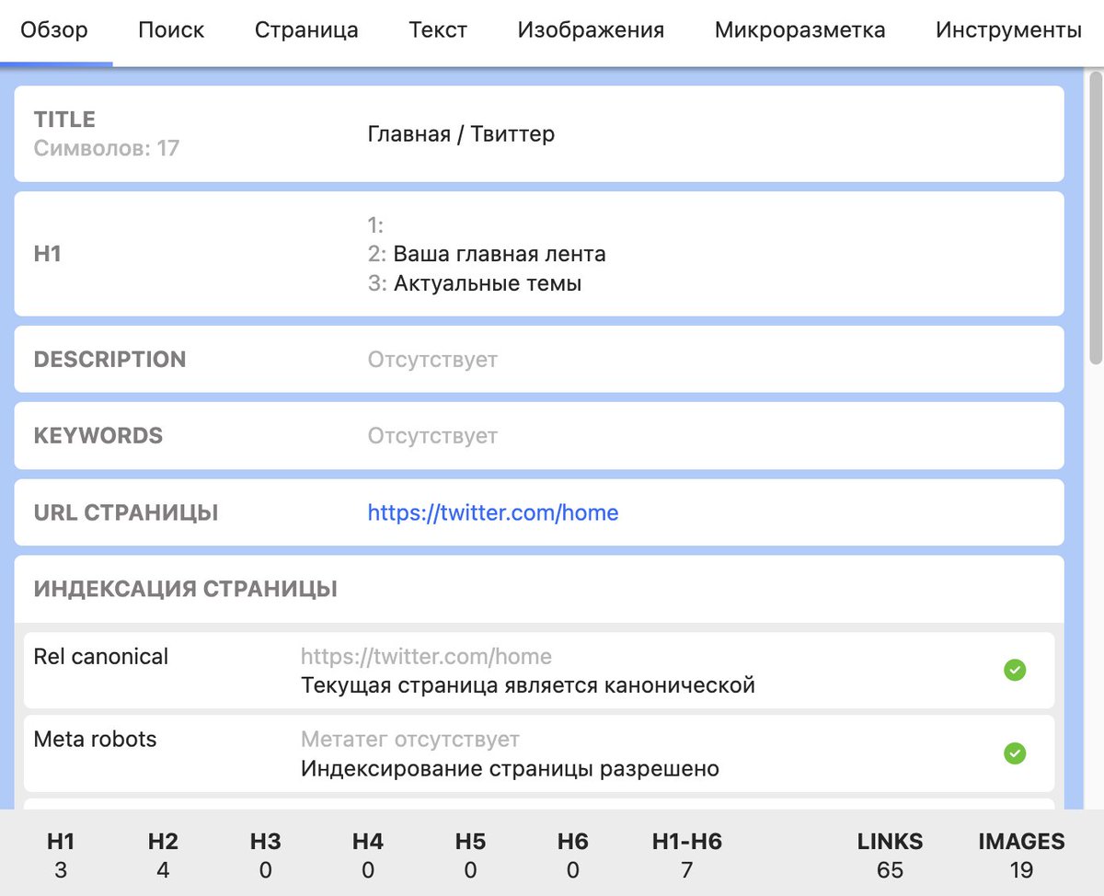Click the green check icon for Rel canonical
This screenshot has height=896, width=1104.
(x=1015, y=671)
